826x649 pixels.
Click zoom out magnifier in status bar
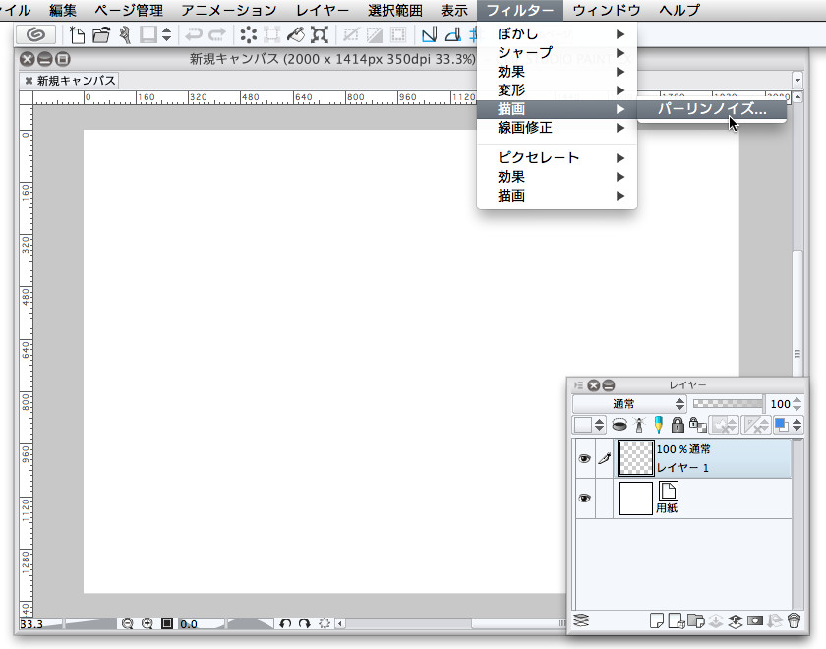click(128, 623)
